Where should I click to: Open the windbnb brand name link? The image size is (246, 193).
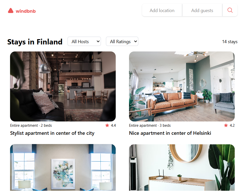click(26, 11)
